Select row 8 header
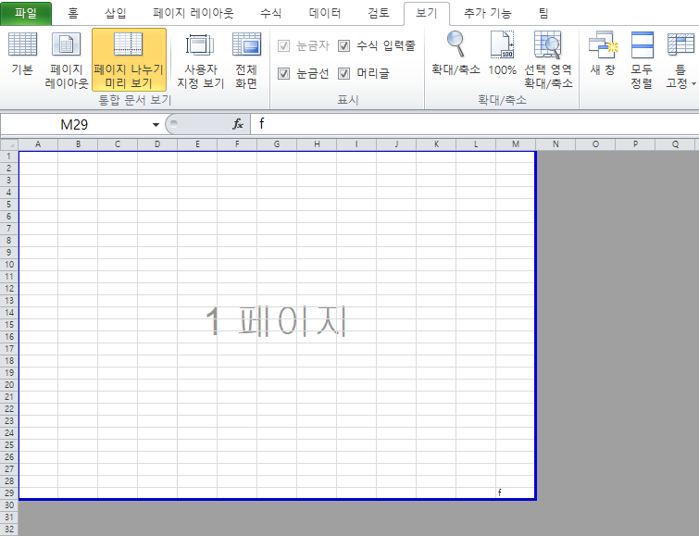699x536 pixels. coord(9,241)
